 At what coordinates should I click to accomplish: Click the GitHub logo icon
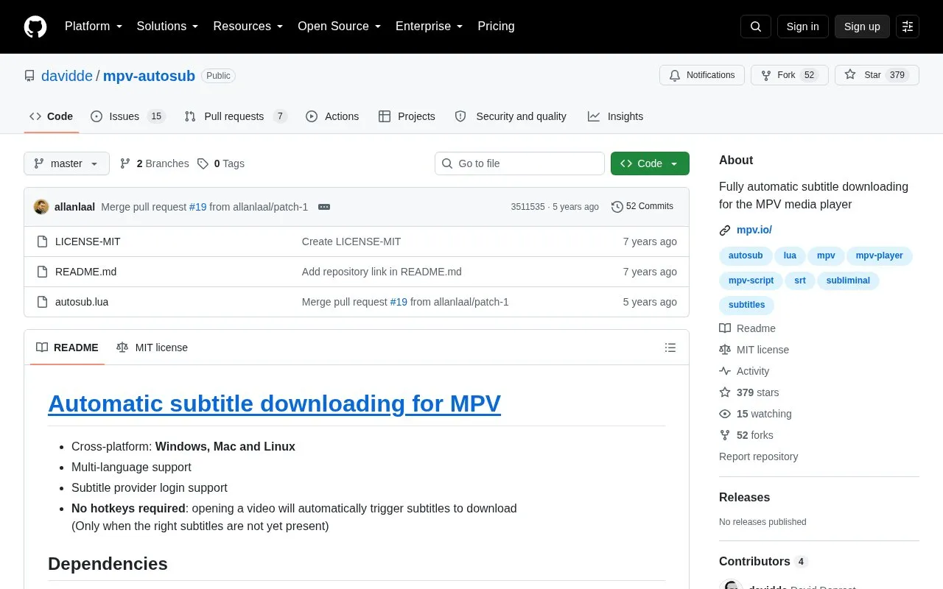pyautogui.click(x=35, y=27)
